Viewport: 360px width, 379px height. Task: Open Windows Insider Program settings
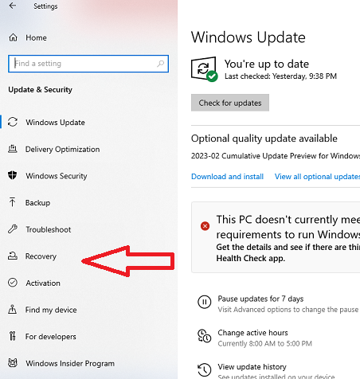coord(70,363)
